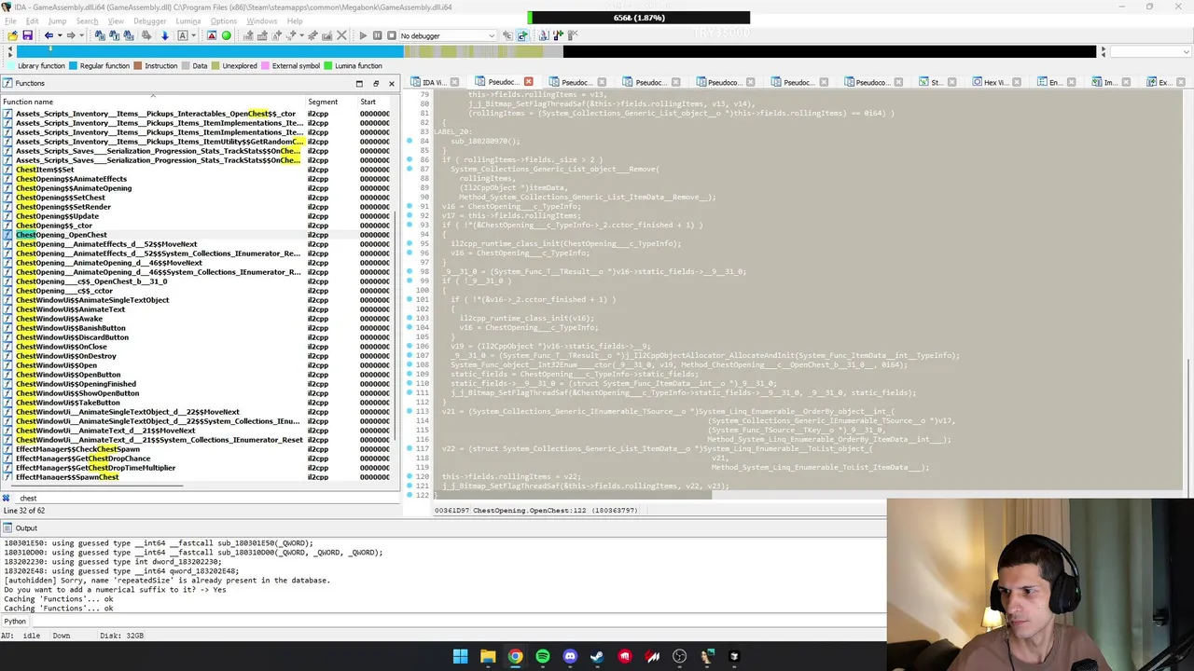Maximize the Functions panel
The image size is (1194, 671).
point(359,83)
